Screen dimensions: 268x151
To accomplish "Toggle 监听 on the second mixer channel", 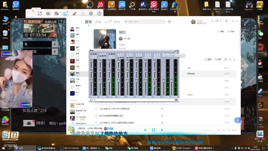I will (x=103, y=56).
